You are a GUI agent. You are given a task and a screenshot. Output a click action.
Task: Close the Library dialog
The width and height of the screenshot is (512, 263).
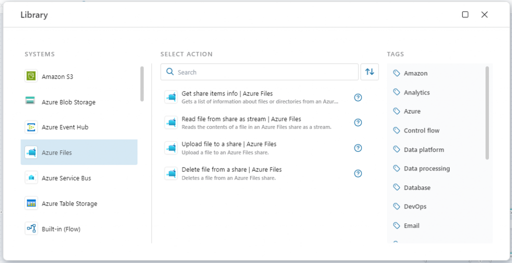[x=484, y=14]
